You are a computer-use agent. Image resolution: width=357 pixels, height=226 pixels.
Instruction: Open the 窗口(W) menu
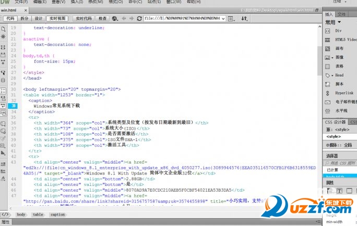pos(174,2)
